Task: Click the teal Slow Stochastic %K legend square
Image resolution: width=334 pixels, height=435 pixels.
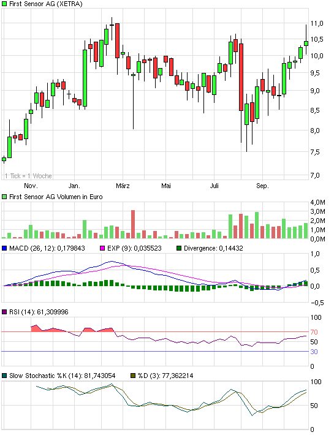Action: pyautogui.click(x=4, y=376)
